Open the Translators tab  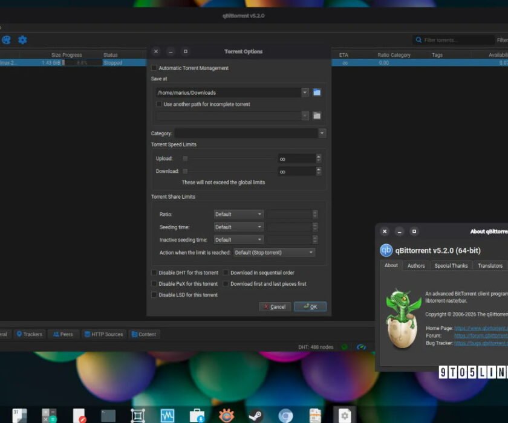tap(490, 265)
